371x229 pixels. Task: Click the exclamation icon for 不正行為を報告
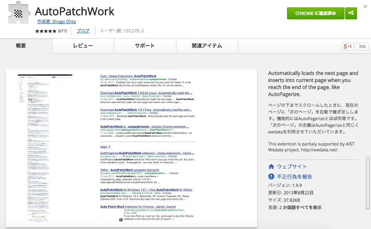[x=271, y=176]
